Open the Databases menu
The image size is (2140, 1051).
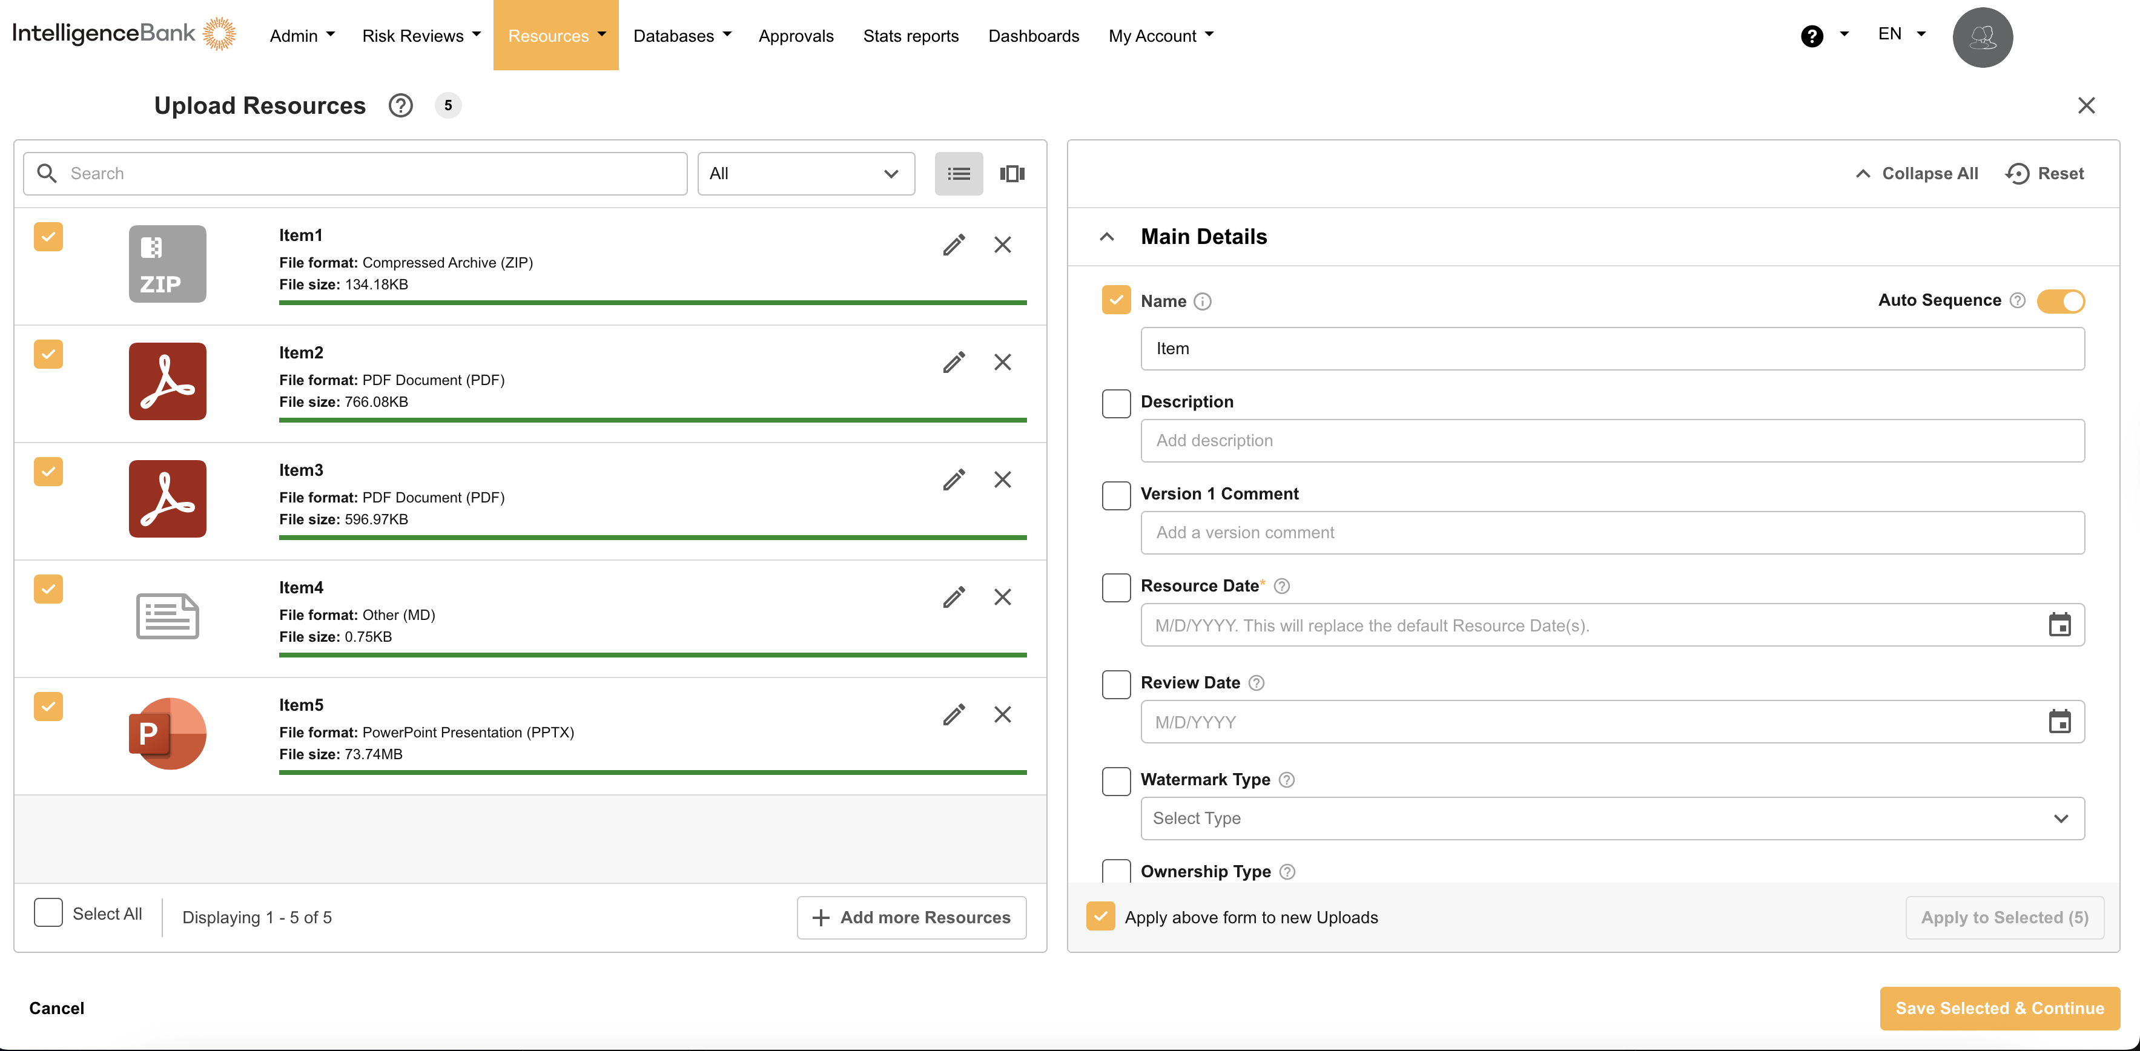point(681,36)
